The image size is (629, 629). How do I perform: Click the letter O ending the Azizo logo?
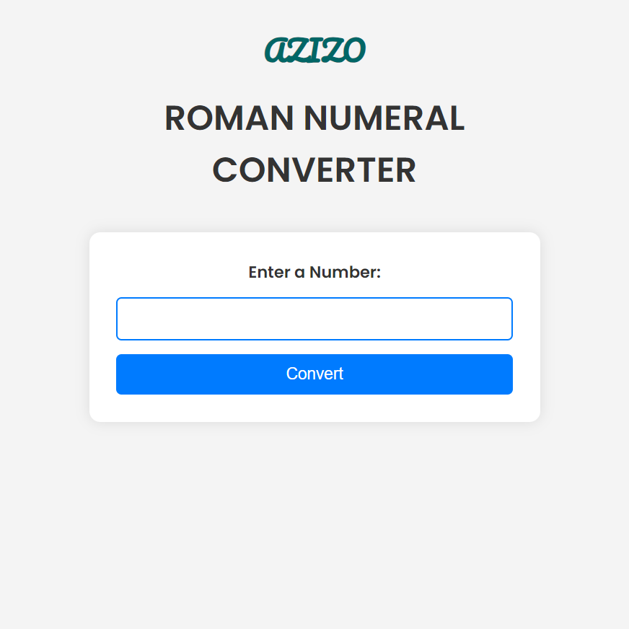click(353, 50)
